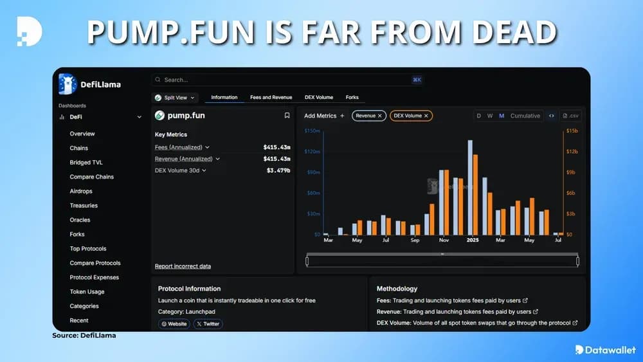Open Token Usage page
The height and width of the screenshot is (362, 643).
click(87, 291)
